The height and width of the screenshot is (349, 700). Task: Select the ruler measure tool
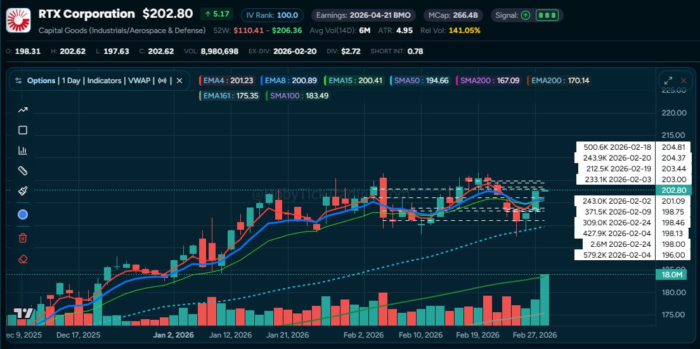(23, 171)
